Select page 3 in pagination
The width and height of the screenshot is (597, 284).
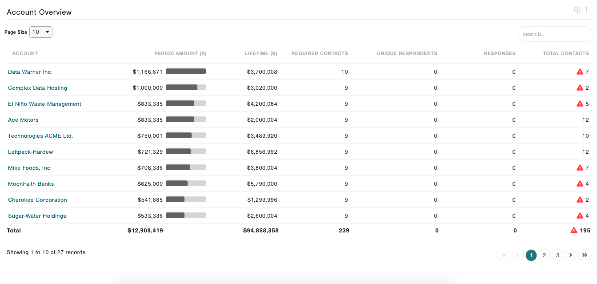click(x=557, y=255)
